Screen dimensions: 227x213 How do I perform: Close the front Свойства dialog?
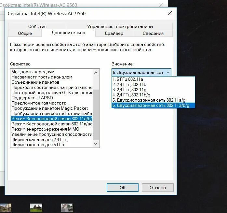tap(170, 13)
